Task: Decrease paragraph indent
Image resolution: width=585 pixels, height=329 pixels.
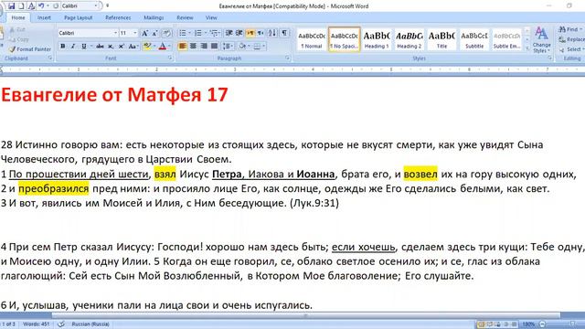Action: point(229,33)
